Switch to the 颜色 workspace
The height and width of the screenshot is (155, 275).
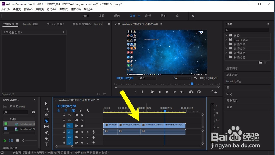117,16
